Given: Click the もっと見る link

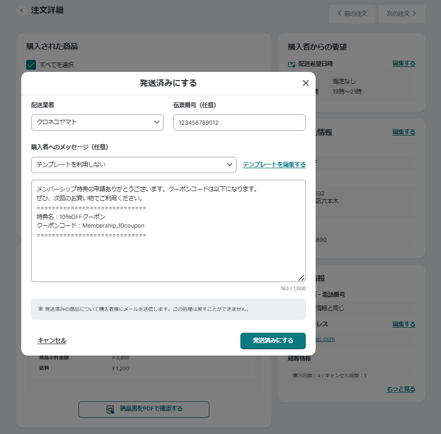Looking at the screenshot, I should [401, 389].
